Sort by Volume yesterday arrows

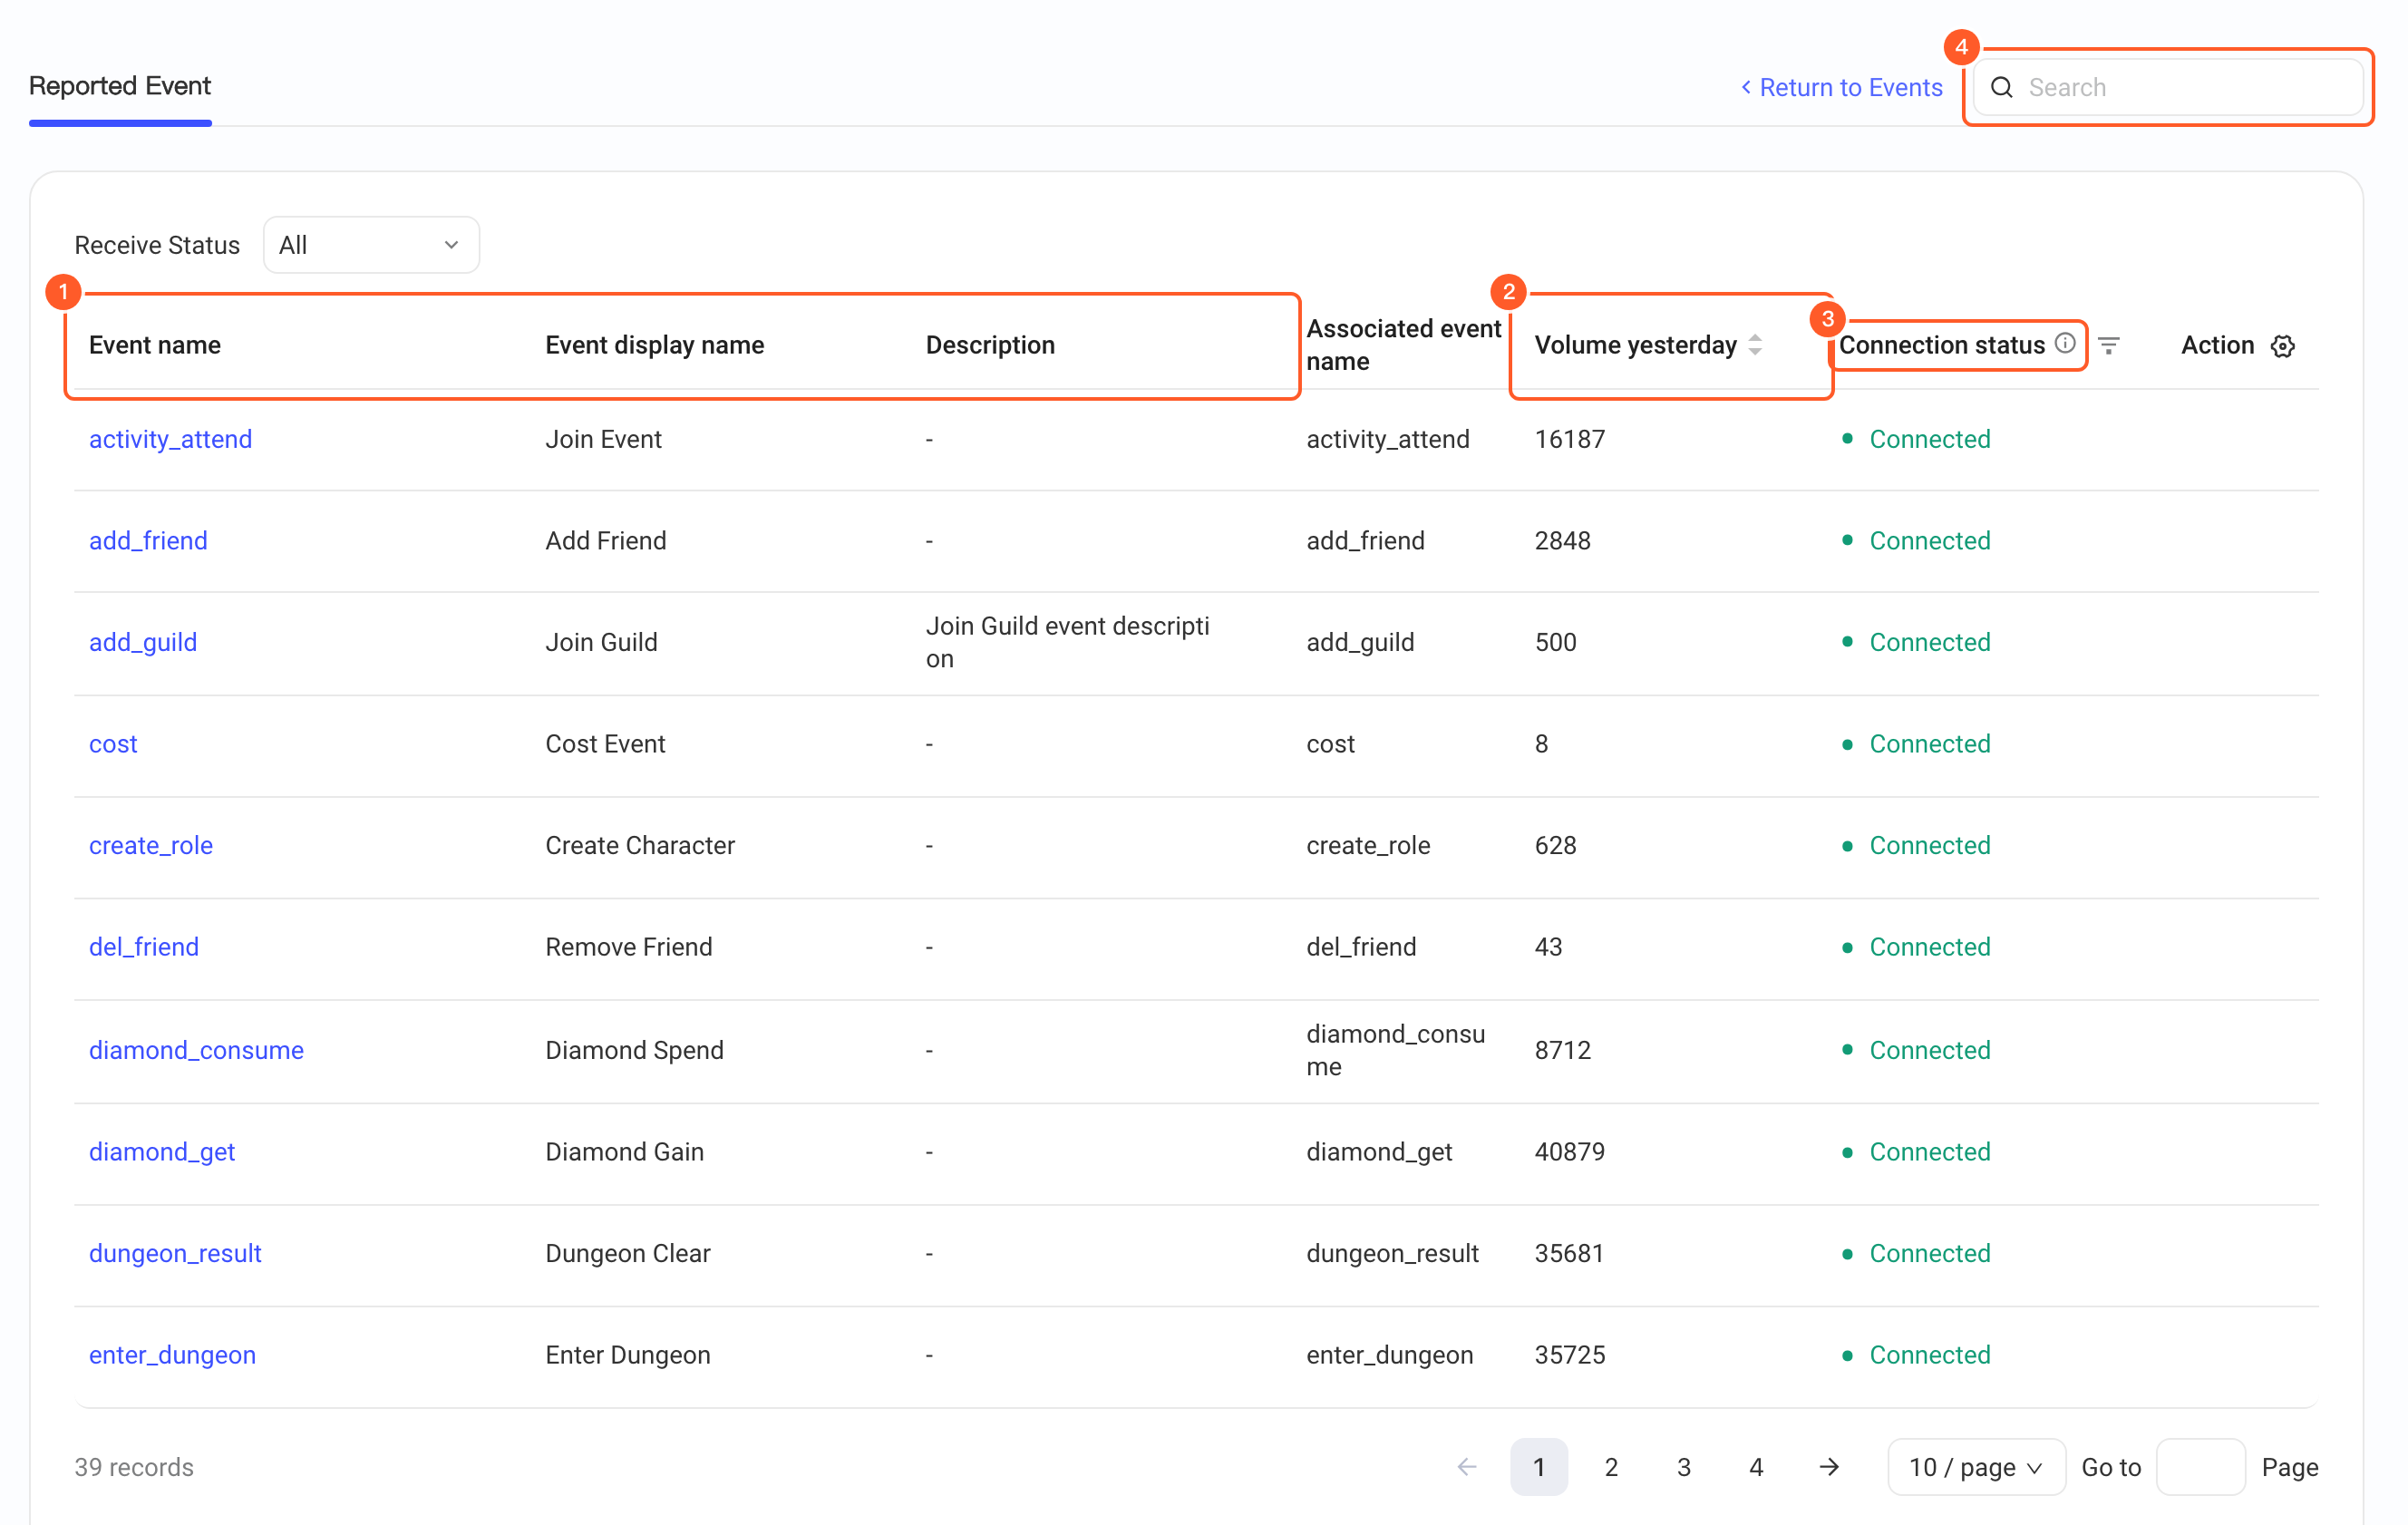(x=1755, y=345)
